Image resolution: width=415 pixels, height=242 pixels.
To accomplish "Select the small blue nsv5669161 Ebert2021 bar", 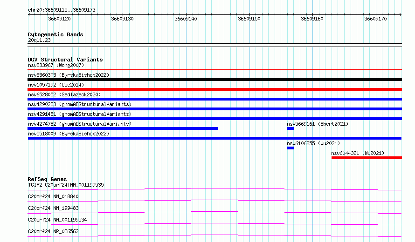I will pos(290,128).
